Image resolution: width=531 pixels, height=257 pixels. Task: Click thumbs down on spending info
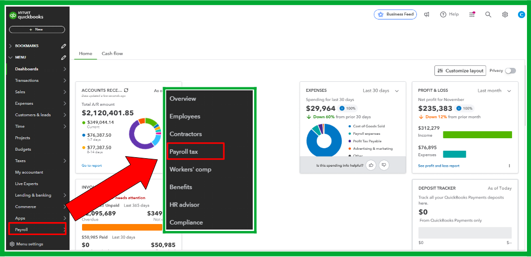tap(384, 165)
